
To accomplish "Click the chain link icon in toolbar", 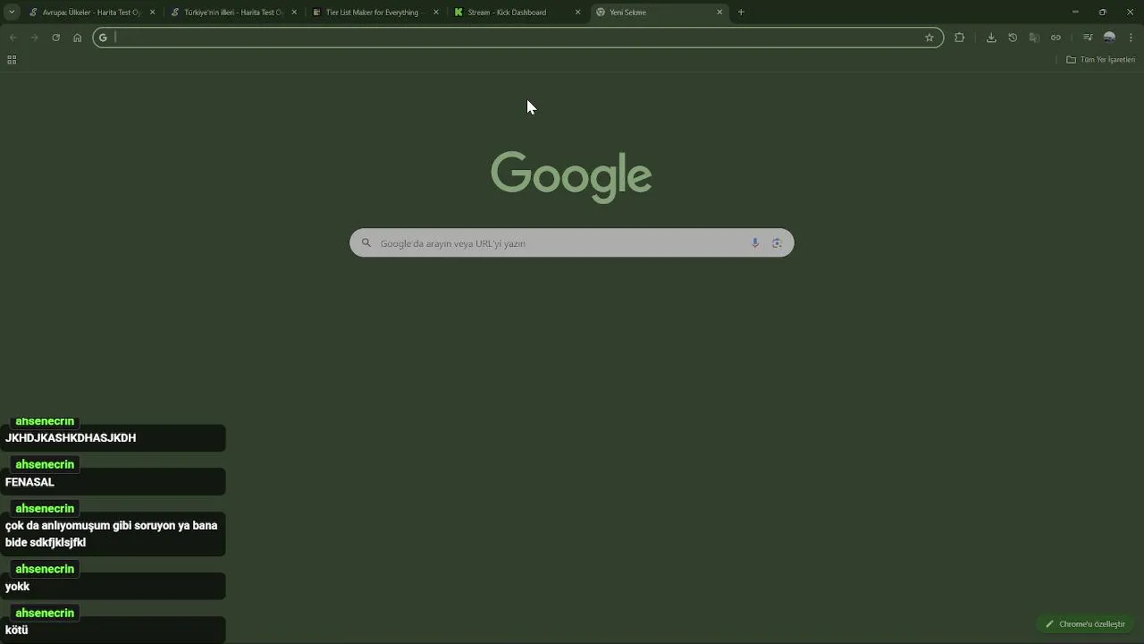I will 1056,38.
